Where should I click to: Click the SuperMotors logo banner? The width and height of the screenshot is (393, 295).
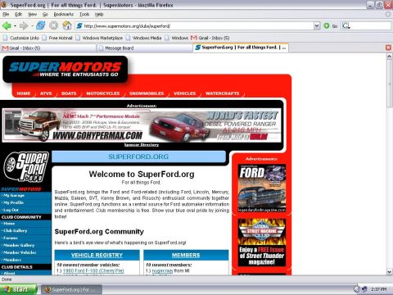pos(65,70)
